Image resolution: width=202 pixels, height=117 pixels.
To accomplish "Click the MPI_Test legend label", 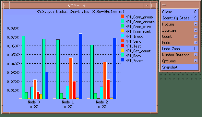I will tap(133, 46).
